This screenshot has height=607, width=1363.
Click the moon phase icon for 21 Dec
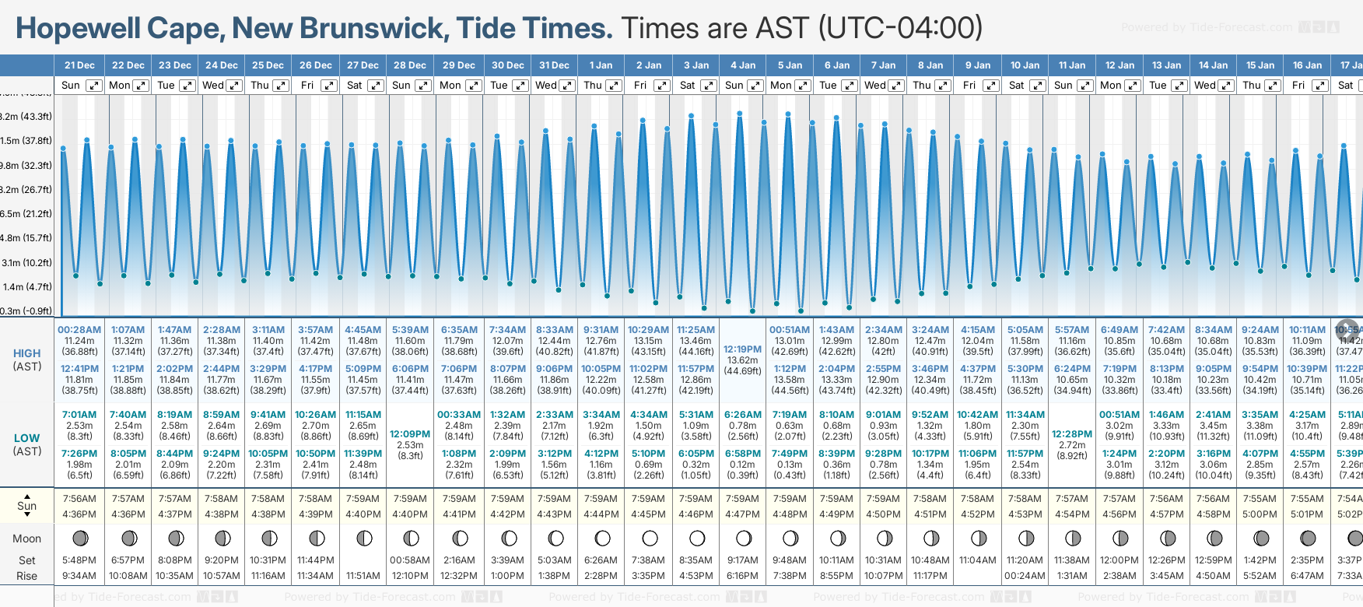point(79,538)
